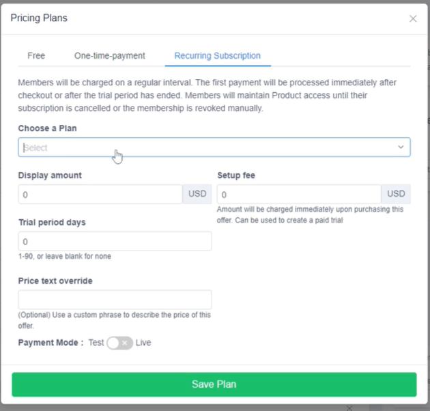430x411 pixels.
Task: Click the Price text override field
Action: point(115,300)
